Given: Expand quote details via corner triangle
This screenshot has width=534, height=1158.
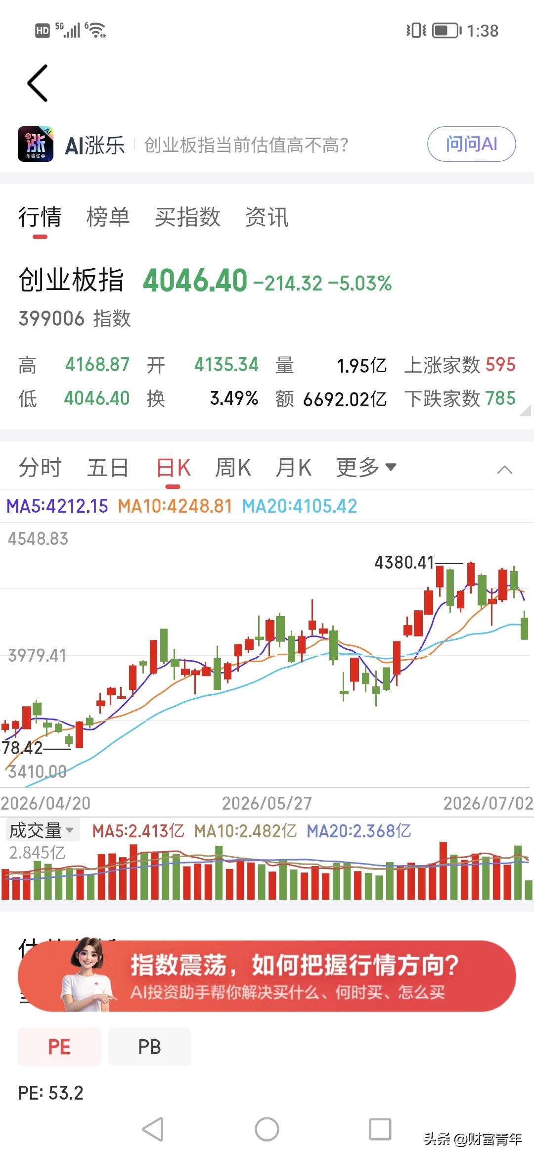Looking at the screenshot, I should pos(525,410).
